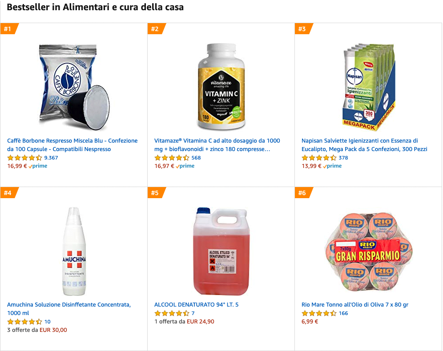Click the Vitamaze Vitamin C bottle image
Screen dimensions: 443x351
(221, 87)
